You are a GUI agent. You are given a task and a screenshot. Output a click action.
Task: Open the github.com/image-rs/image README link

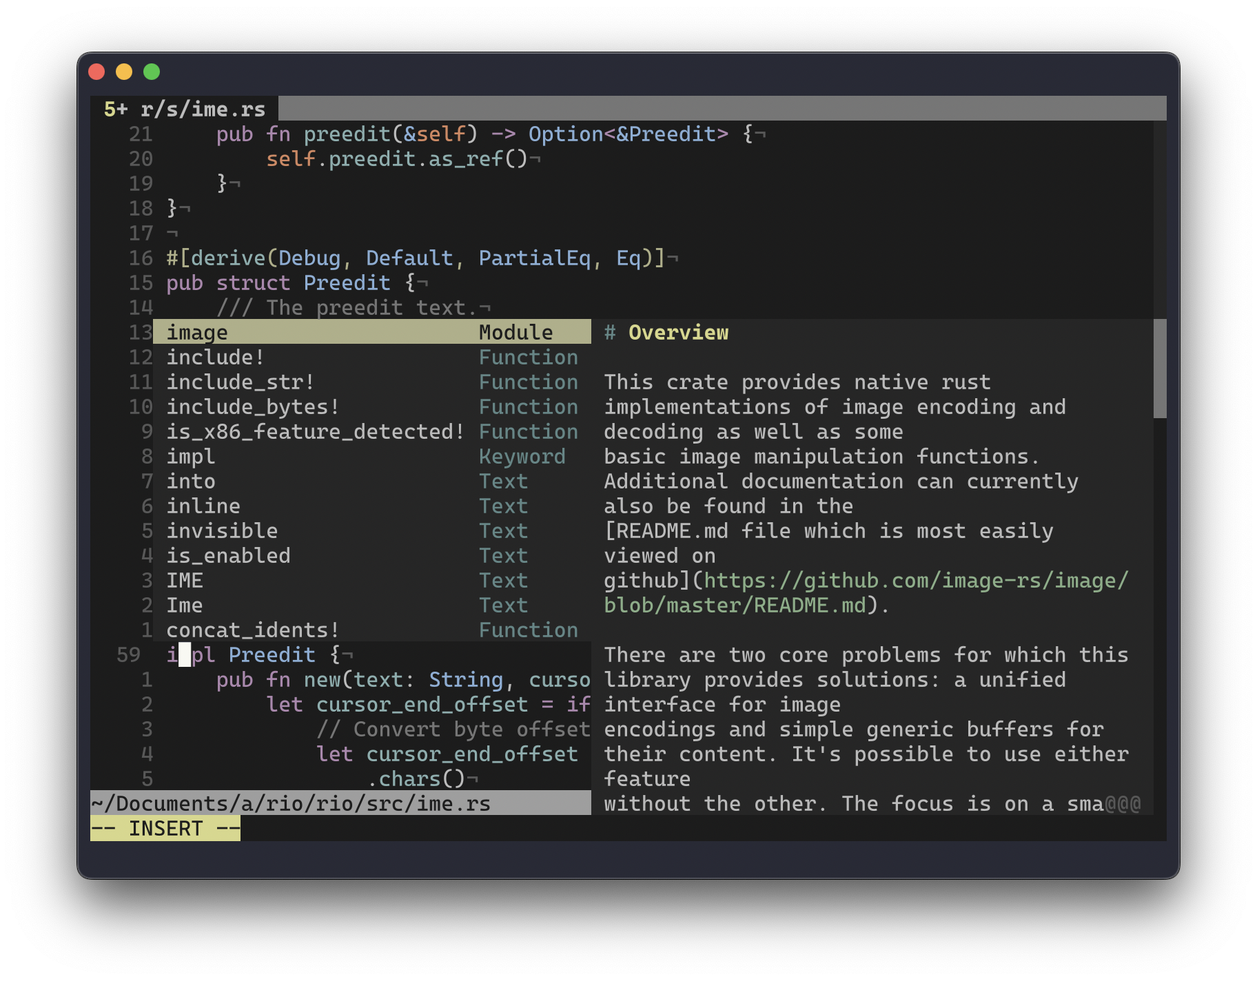[x=866, y=592]
